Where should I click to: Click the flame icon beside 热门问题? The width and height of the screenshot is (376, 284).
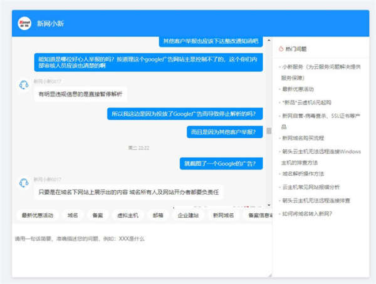(281, 48)
